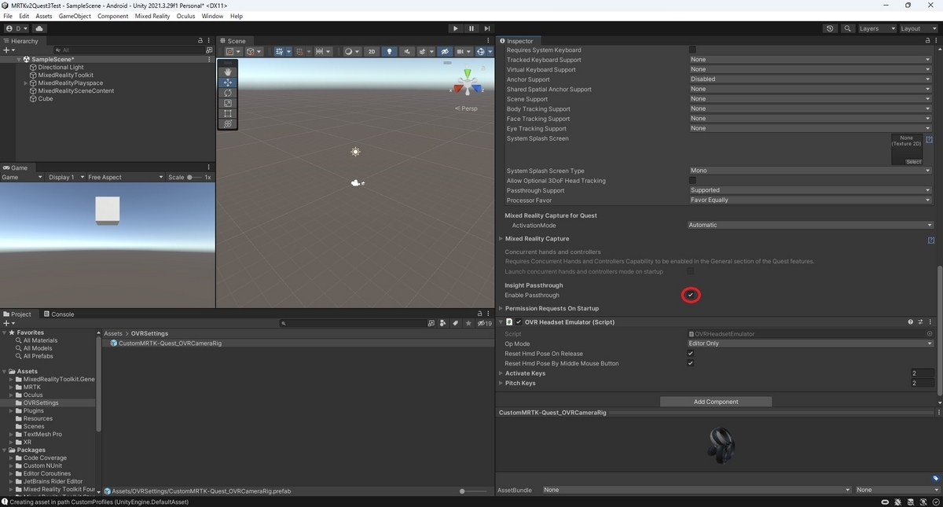
Task: Select the Hand view tool
Action: [228, 72]
